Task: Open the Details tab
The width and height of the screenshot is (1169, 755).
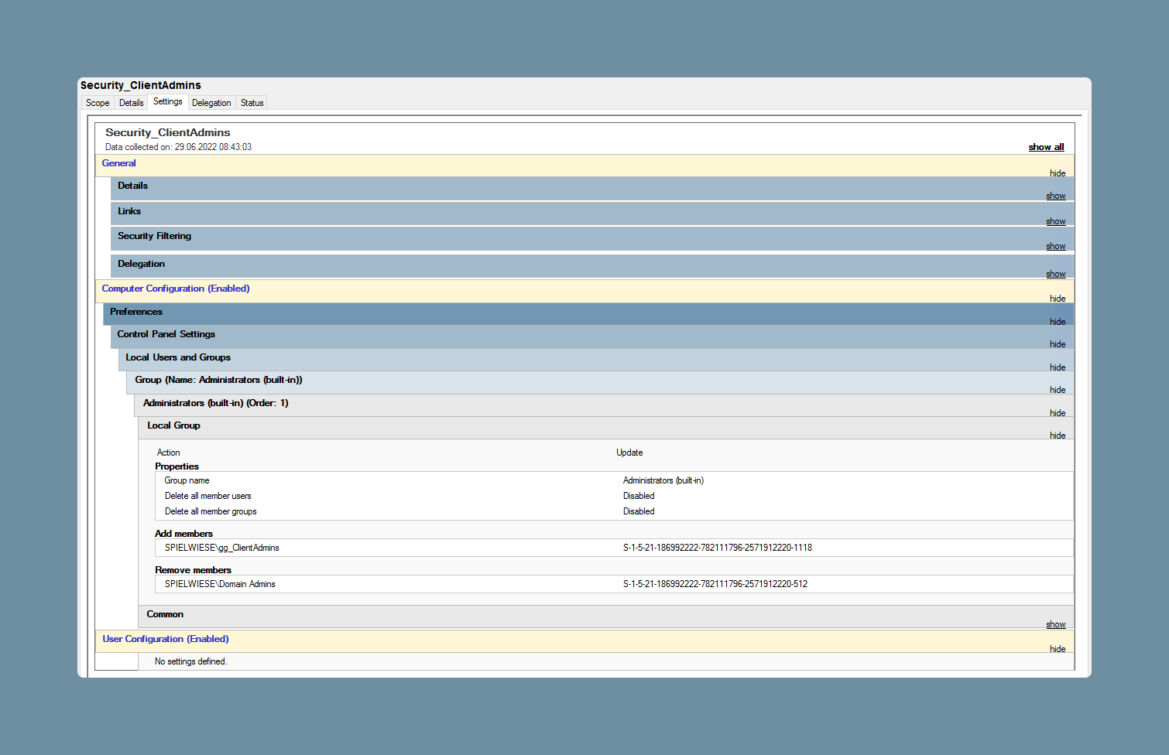Action: tap(131, 103)
